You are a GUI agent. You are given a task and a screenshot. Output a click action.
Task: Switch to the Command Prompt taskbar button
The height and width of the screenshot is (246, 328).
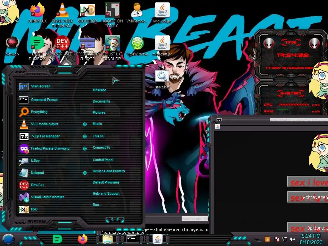[x=131, y=239]
